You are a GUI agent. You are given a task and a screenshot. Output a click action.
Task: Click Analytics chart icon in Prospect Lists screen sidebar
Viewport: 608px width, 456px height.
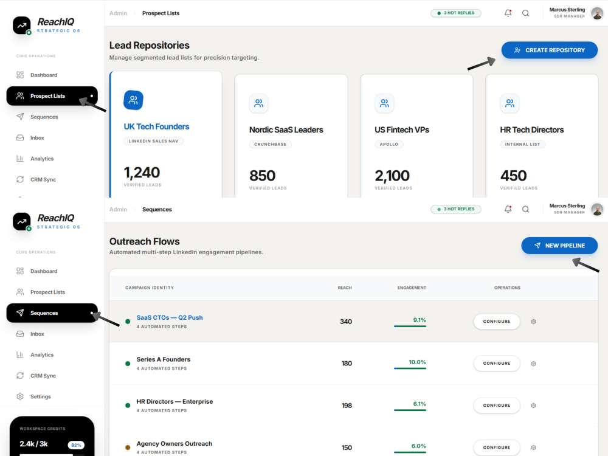[x=20, y=159]
